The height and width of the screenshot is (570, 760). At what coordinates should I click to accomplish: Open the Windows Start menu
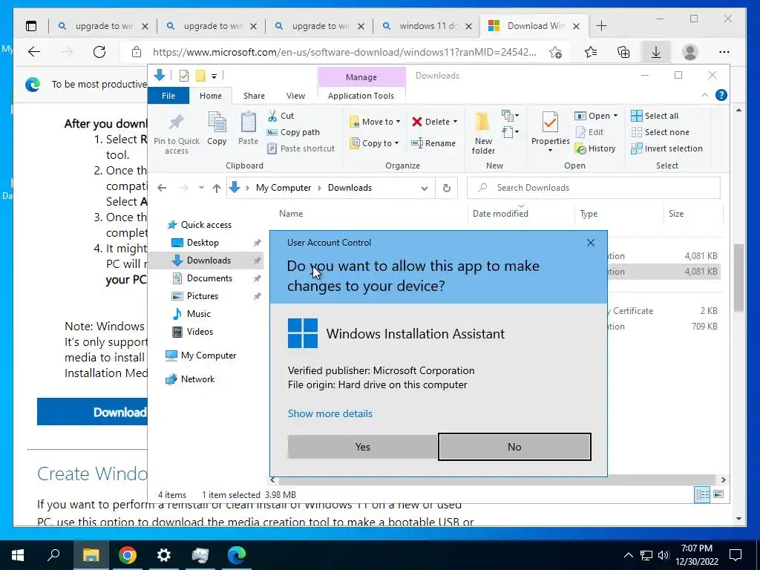(x=18, y=555)
